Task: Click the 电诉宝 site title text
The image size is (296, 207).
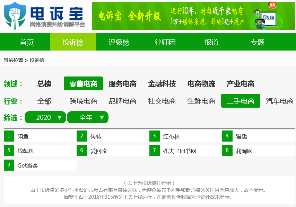Action: pyautogui.click(x=56, y=13)
